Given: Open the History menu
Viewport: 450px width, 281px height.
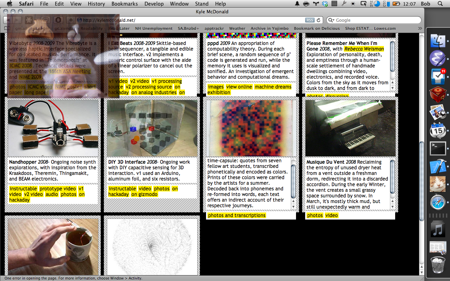Looking at the screenshot, I should [96, 4].
